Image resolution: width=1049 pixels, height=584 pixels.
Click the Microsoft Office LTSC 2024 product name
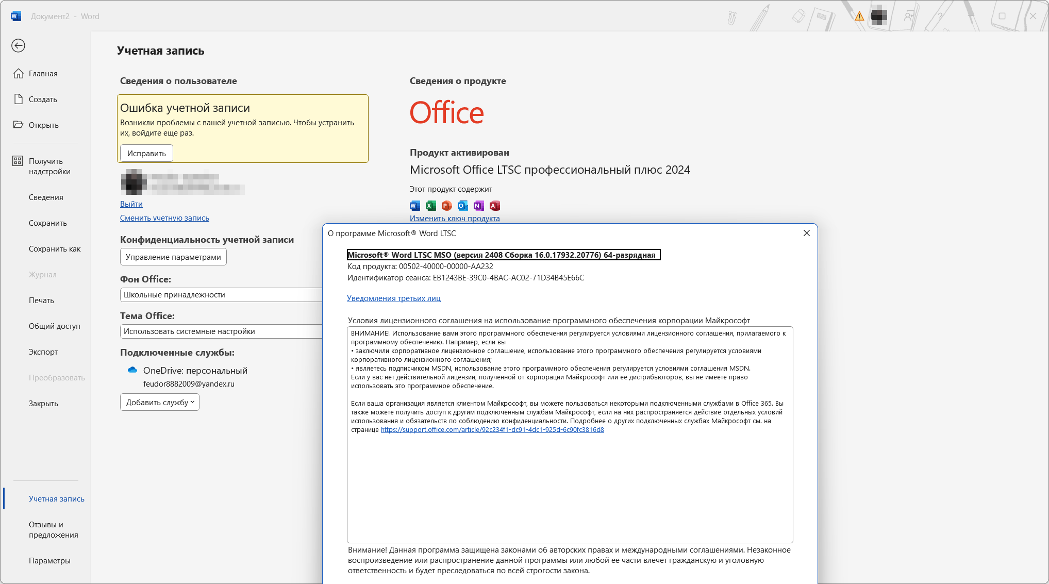click(x=550, y=170)
